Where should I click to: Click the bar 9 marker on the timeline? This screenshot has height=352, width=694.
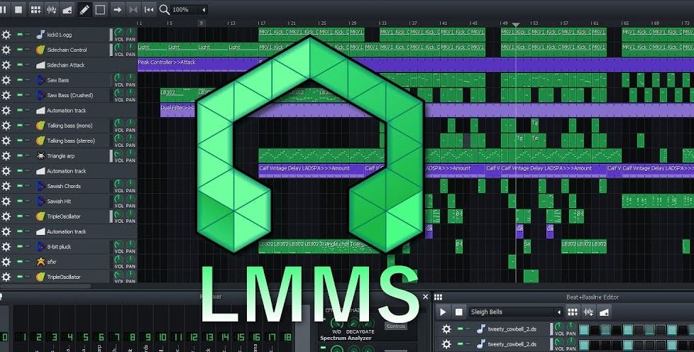[x=202, y=23]
